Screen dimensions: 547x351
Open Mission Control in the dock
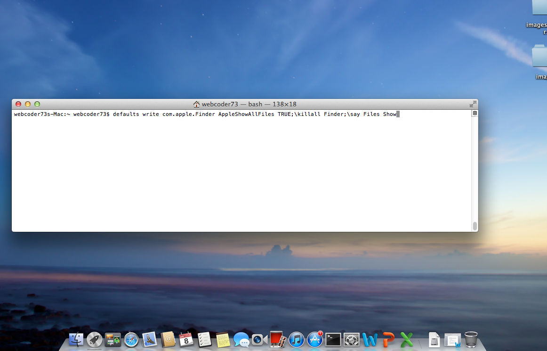pyautogui.click(x=113, y=340)
